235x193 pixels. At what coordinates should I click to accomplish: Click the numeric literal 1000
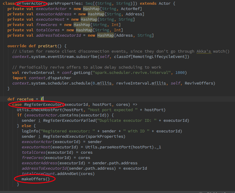[180, 73]
